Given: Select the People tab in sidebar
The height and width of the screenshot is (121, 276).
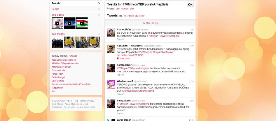Looking at the screenshot, I should pos(55,9).
